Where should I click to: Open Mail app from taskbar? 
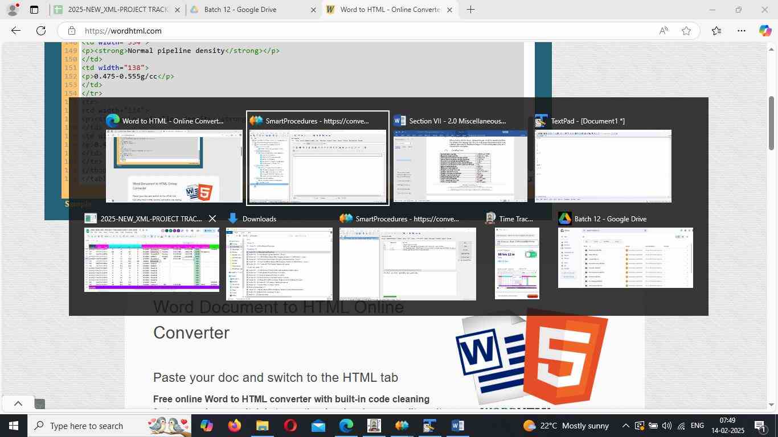pos(318,426)
